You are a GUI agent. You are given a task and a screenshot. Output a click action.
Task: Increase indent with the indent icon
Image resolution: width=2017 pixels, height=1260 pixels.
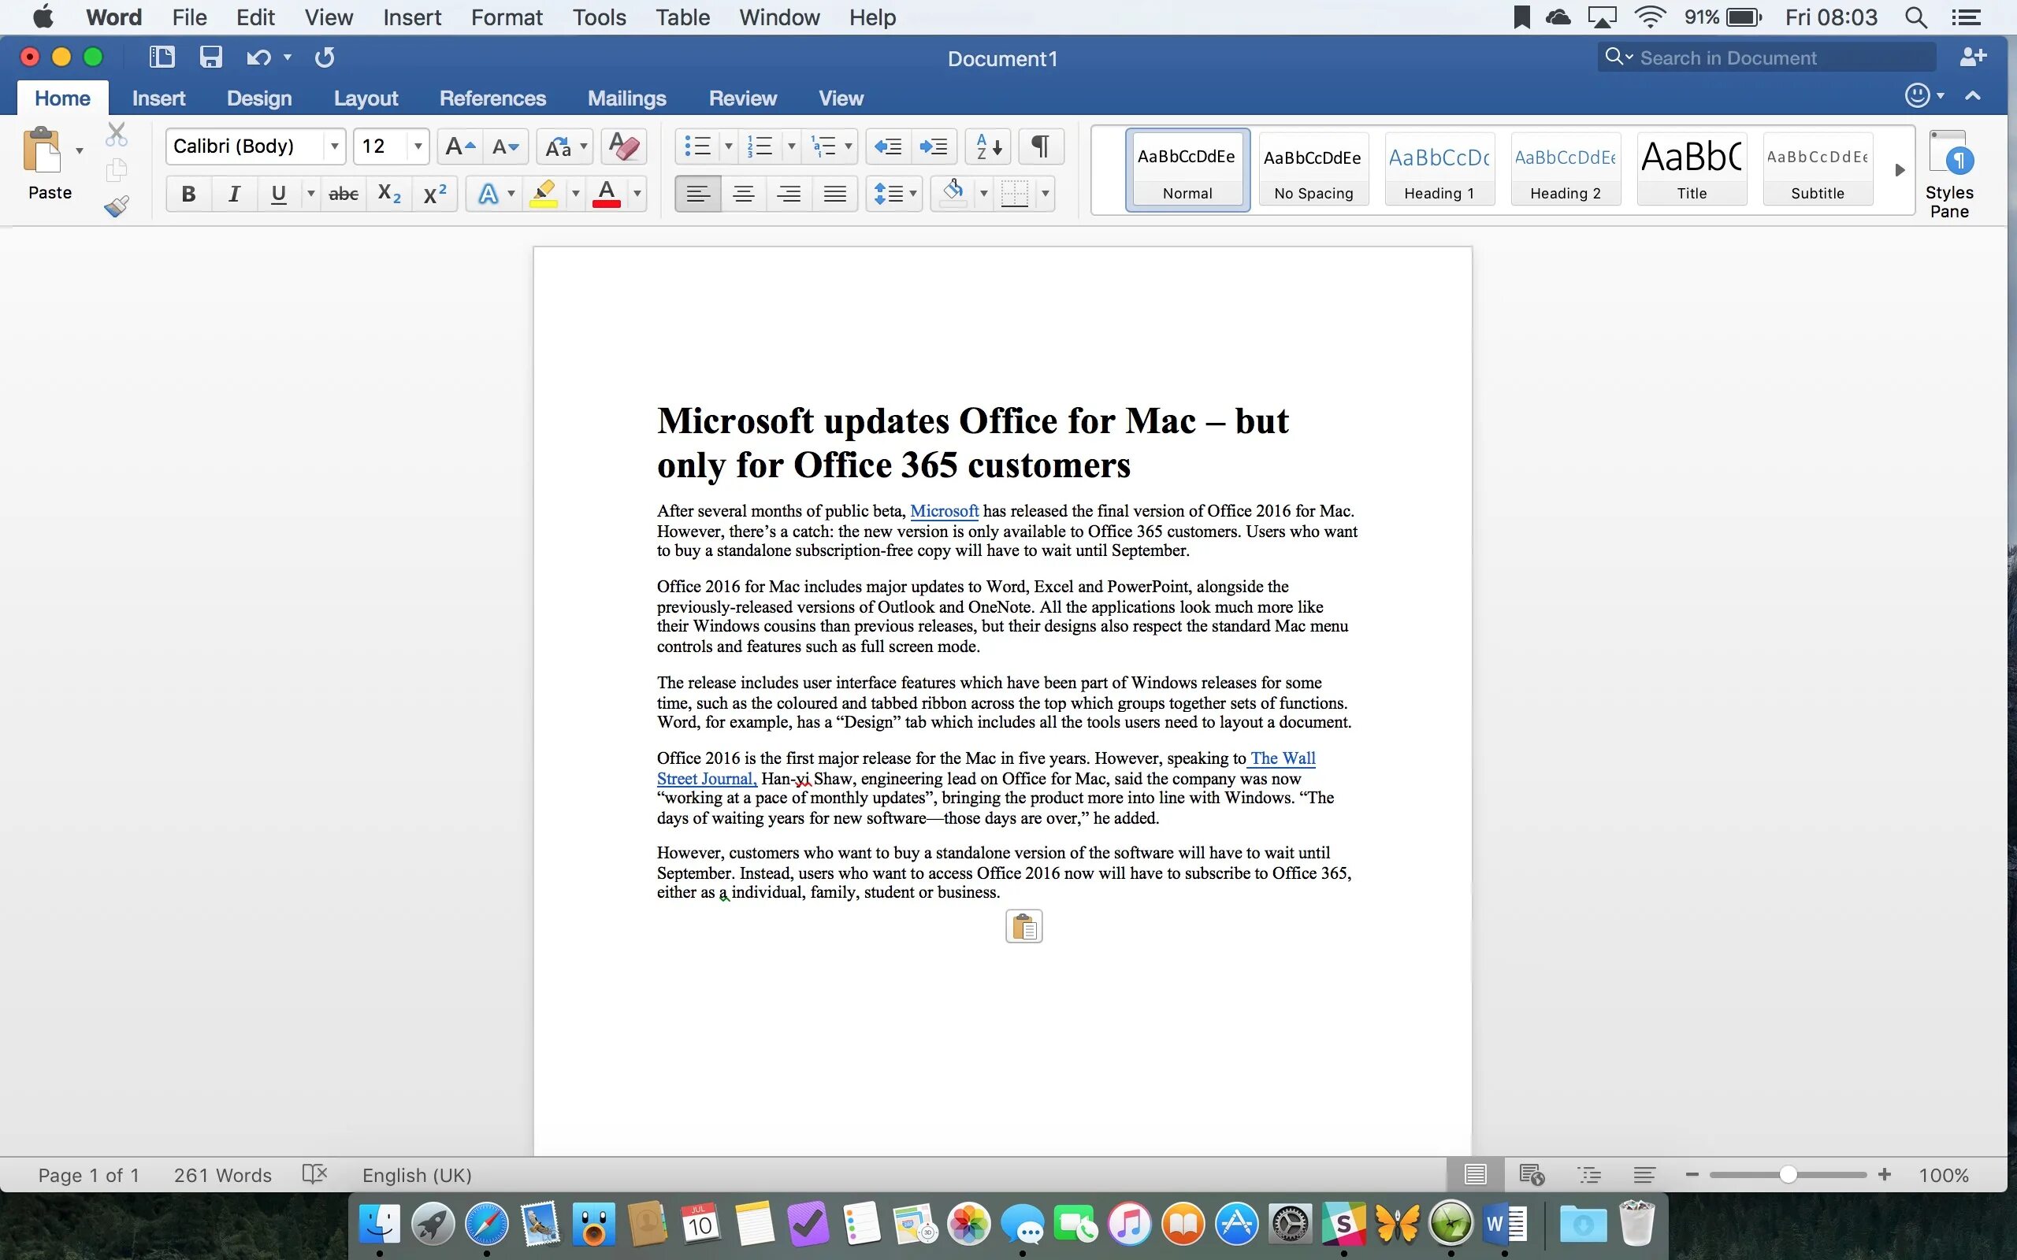click(x=933, y=146)
